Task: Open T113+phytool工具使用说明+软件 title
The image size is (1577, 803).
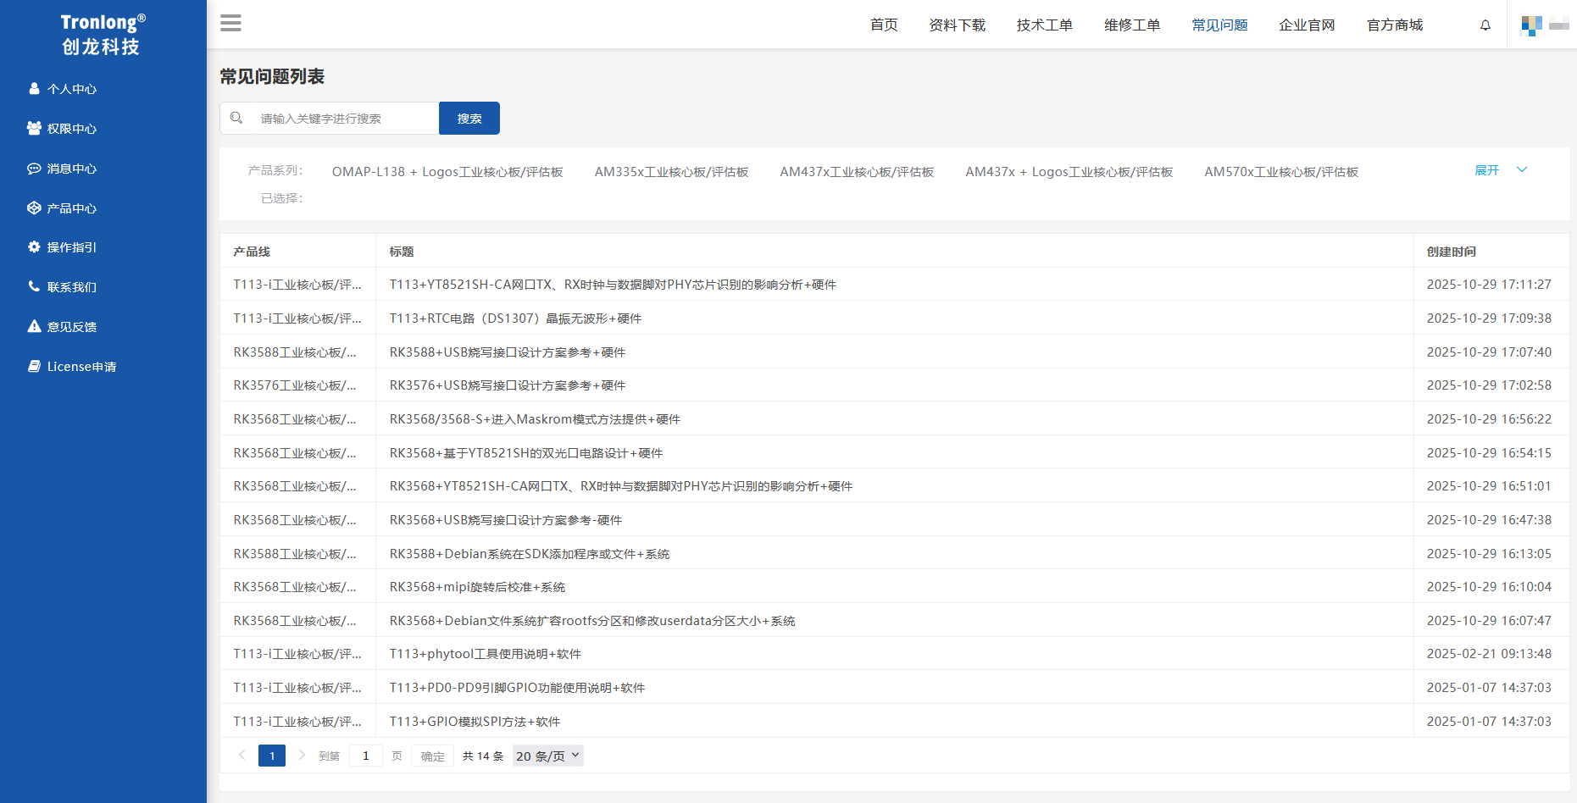Action: point(486,654)
